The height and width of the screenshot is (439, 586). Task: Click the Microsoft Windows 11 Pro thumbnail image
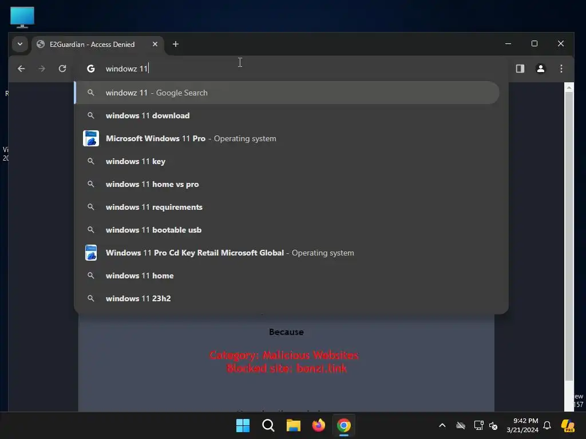pos(91,138)
